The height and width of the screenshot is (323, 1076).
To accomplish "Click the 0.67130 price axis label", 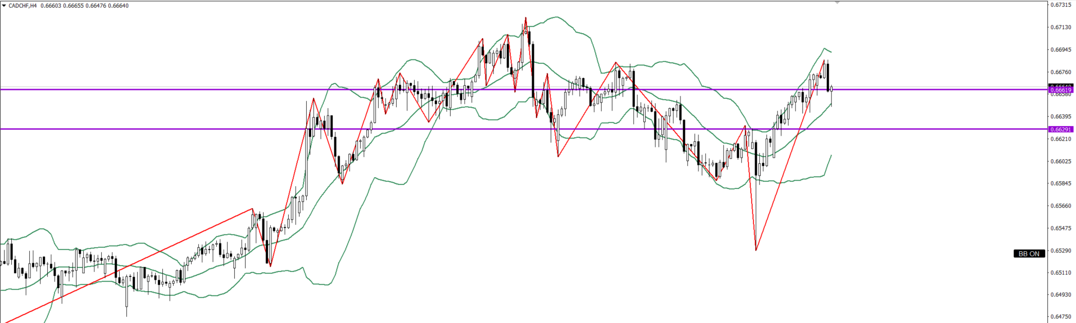I will click(1061, 27).
